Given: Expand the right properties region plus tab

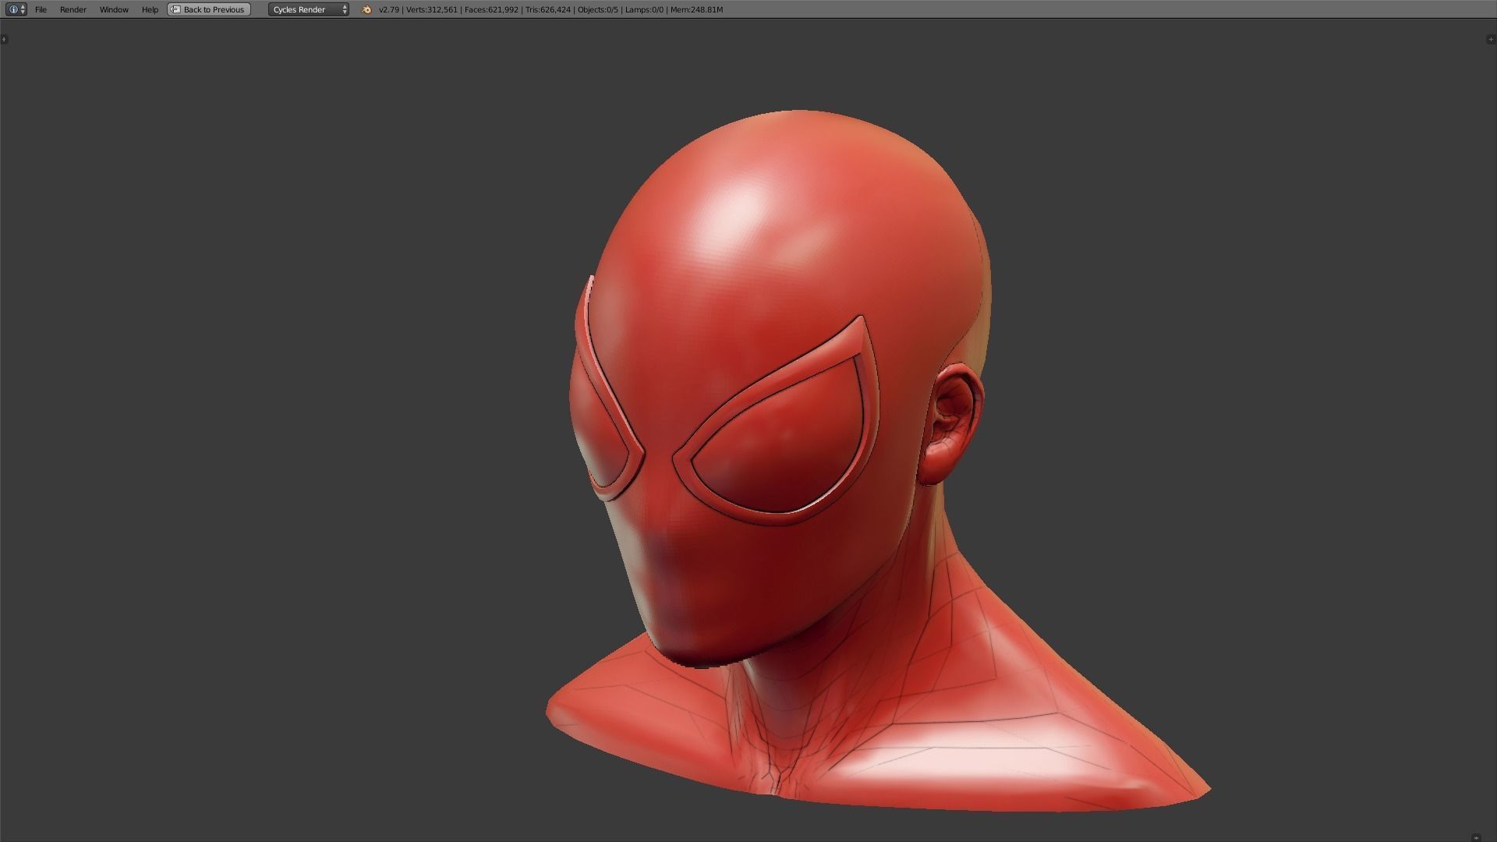Looking at the screenshot, I should tap(1491, 39).
